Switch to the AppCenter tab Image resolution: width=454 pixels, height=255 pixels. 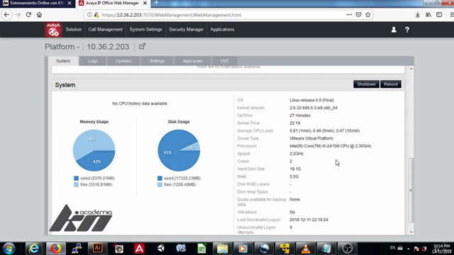coord(192,61)
